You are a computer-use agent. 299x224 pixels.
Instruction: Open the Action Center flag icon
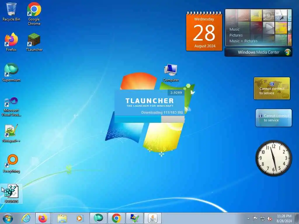pos(255,218)
